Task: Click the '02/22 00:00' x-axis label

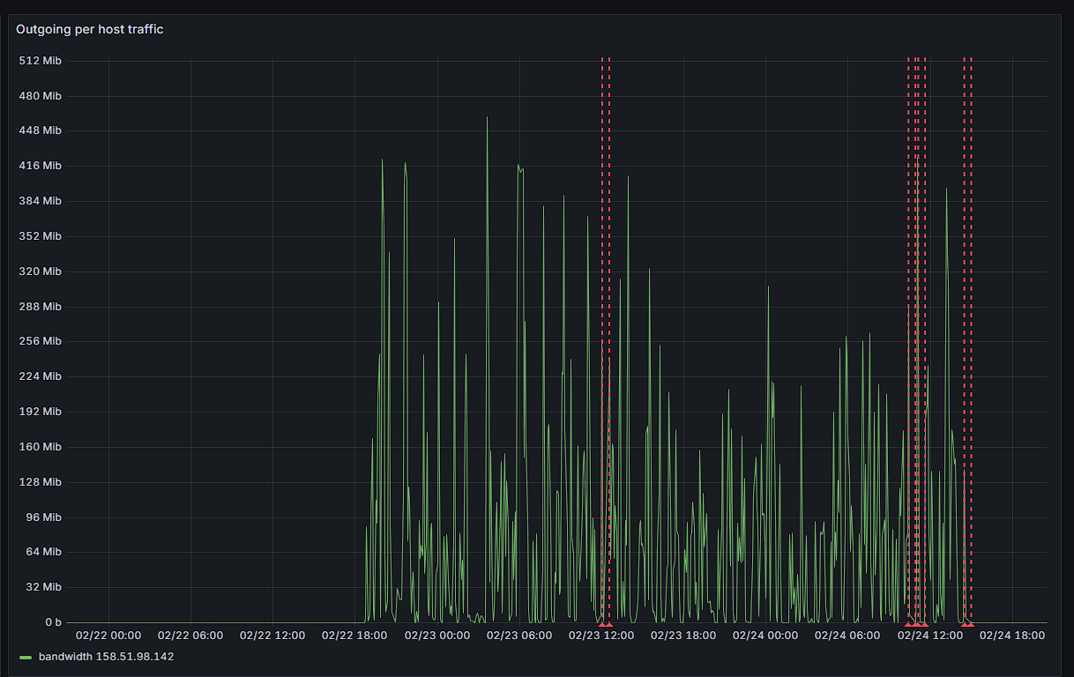Action: click(x=108, y=636)
